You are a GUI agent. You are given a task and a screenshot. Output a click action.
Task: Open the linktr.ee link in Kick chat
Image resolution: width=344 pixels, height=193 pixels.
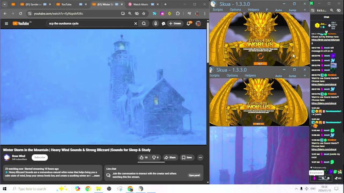point(325,41)
